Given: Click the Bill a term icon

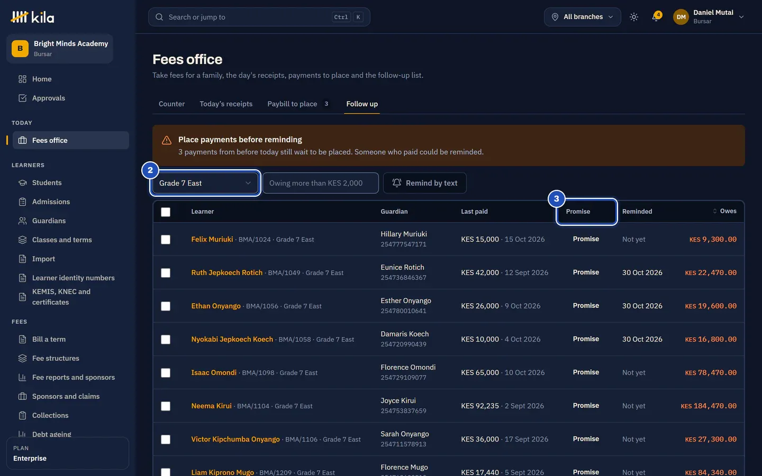Looking at the screenshot, I should click(22, 339).
